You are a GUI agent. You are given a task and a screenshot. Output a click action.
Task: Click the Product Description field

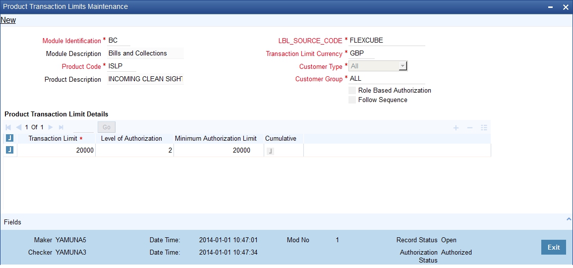(x=145, y=79)
